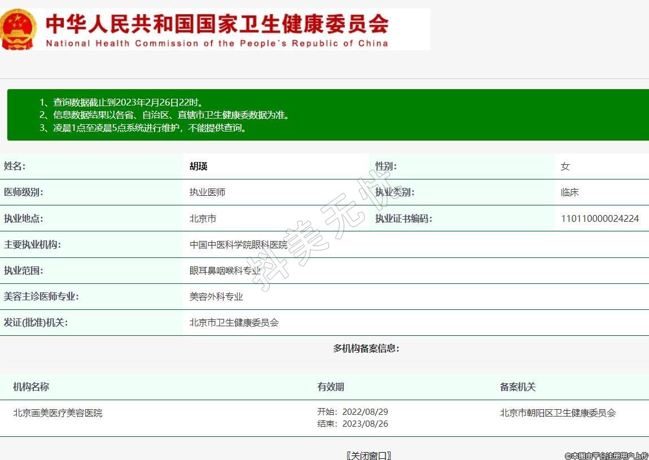Click the 美容外科专业 specialty value
Image resolution: width=649 pixels, height=460 pixels.
[216, 296]
